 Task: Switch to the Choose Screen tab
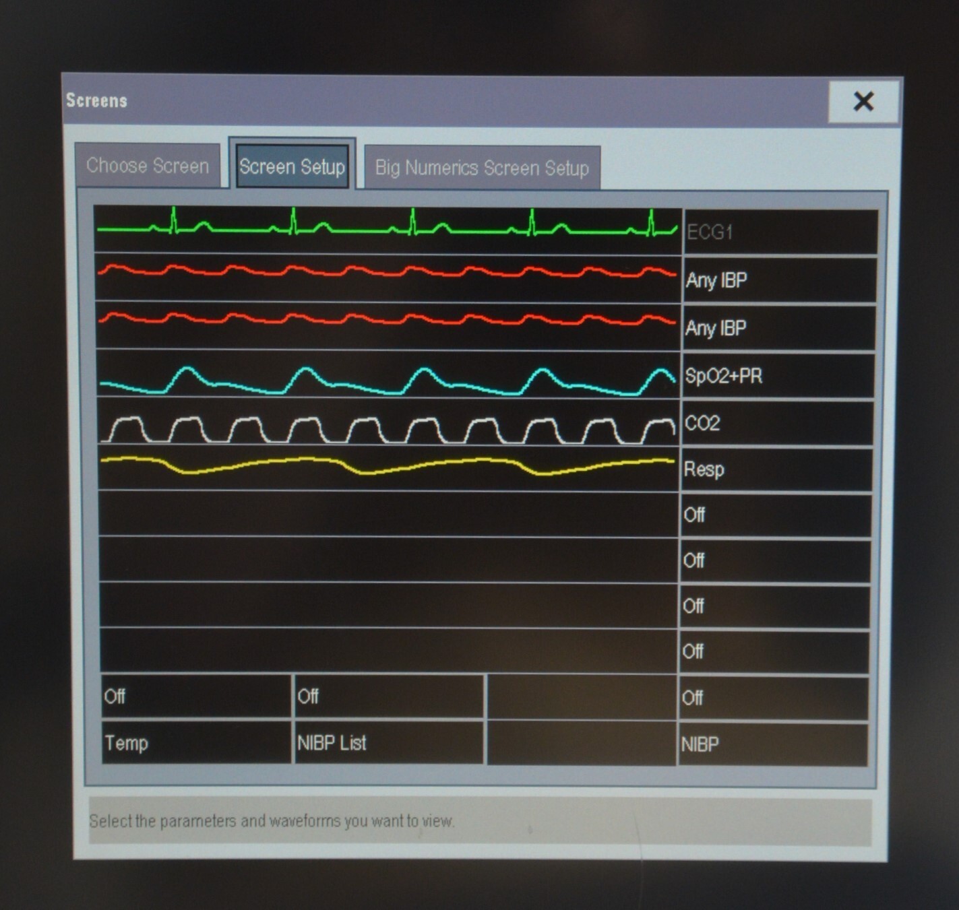pyautogui.click(x=148, y=166)
